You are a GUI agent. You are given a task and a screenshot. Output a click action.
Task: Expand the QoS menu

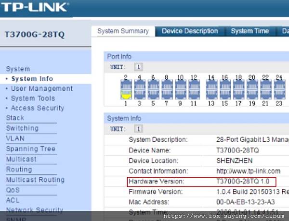[13, 190]
